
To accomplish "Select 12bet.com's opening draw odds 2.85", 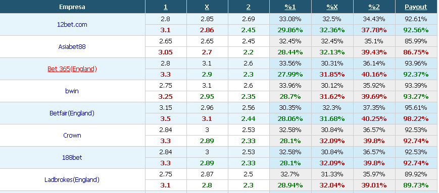I will (x=207, y=19).
